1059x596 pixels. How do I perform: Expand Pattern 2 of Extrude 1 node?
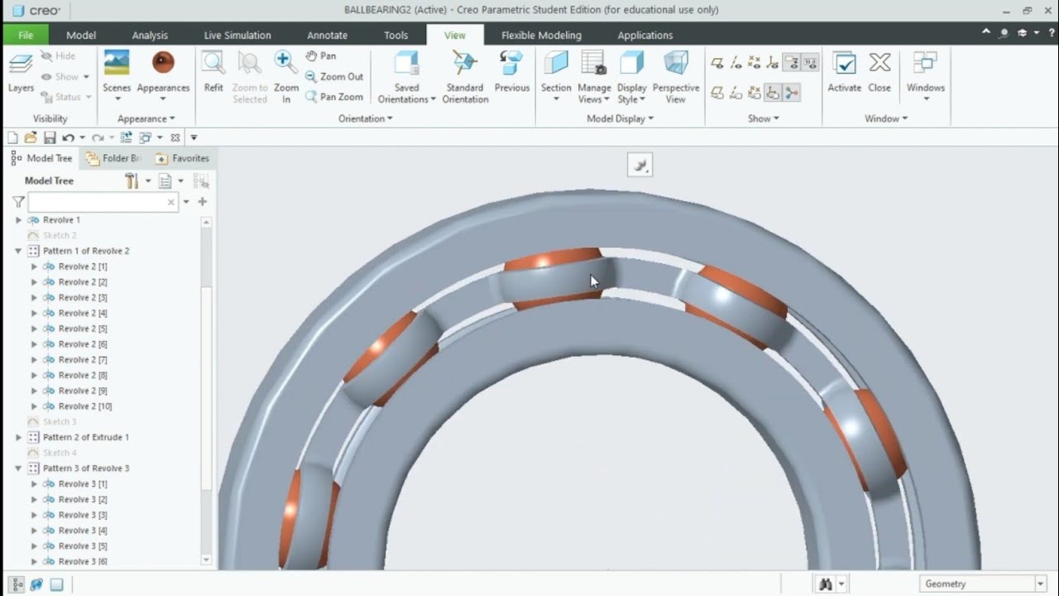[x=18, y=437]
